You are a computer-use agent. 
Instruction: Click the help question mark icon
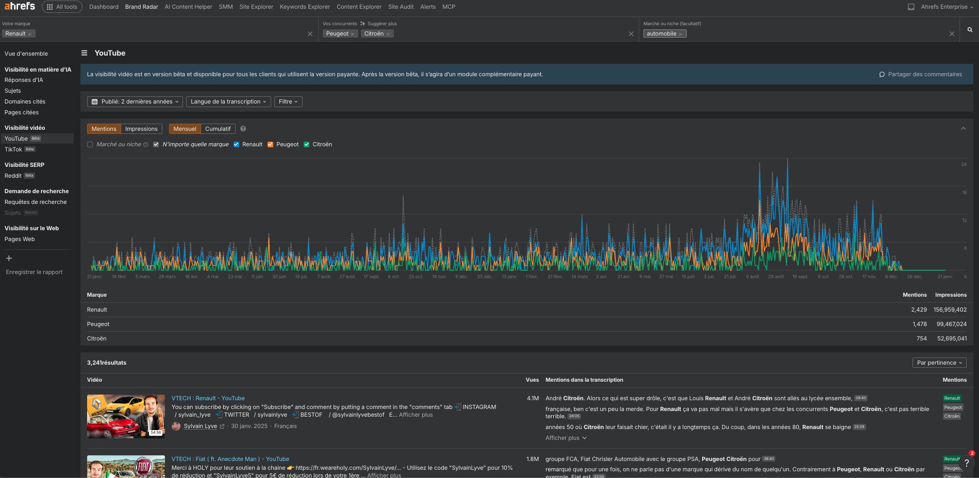coord(967,463)
